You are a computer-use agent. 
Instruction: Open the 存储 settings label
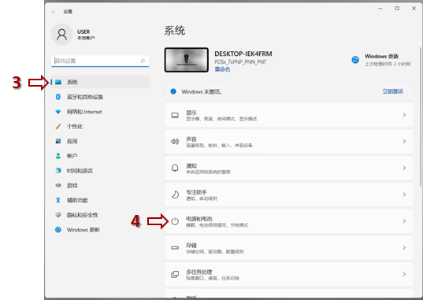coord(191,245)
